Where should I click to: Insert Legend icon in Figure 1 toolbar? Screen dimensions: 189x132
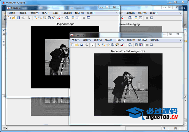pos(78,18)
